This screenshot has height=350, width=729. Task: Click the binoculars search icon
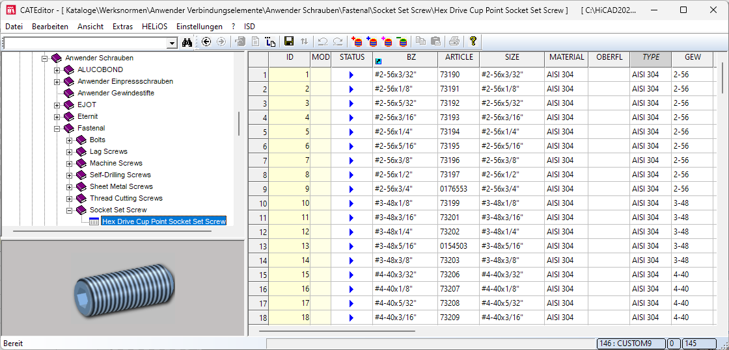[x=187, y=42]
